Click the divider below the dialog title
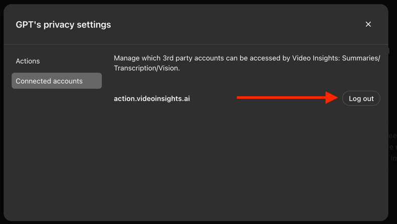This screenshot has height=224, width=397. pos(196,44)
